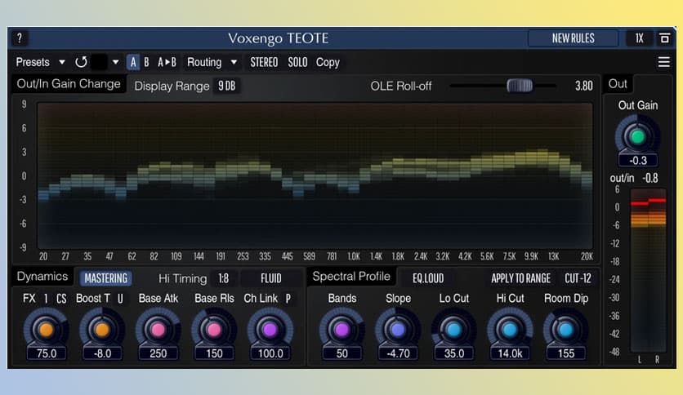
Task: Open the EQ.LOUD spectral profile selector
Action: point(428,278)
